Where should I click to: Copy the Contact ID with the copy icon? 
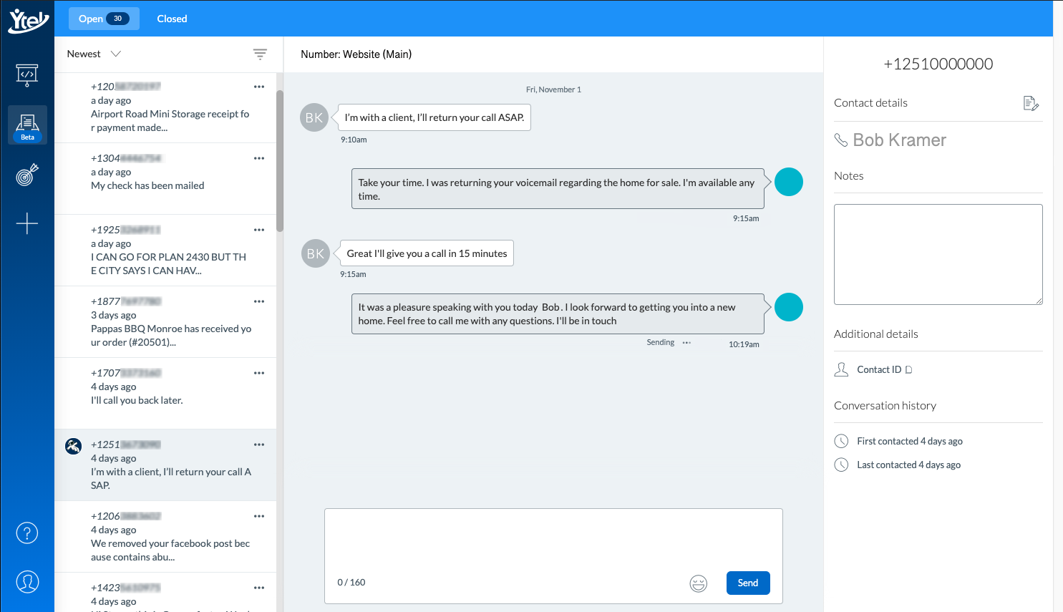pyautogui.click(x=909, y=370)
